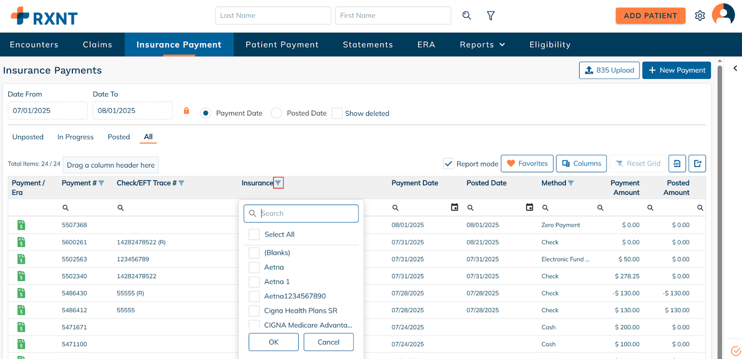Collapse the right side panel arrow
The image size is (742, 359).
pyautogui.click(x=735, y=69)
